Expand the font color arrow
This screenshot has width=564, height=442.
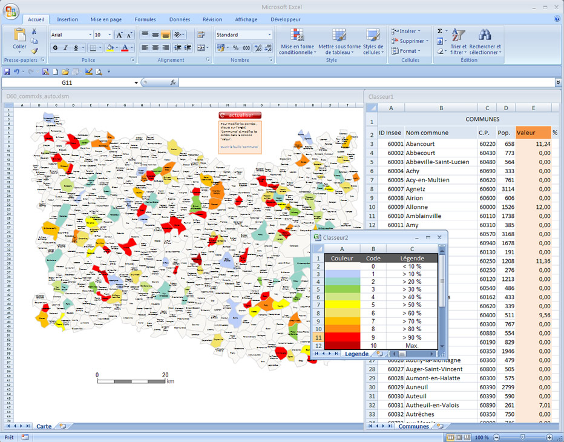point(132,47)
